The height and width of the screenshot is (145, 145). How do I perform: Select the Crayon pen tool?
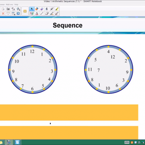(x=52, y=13)
